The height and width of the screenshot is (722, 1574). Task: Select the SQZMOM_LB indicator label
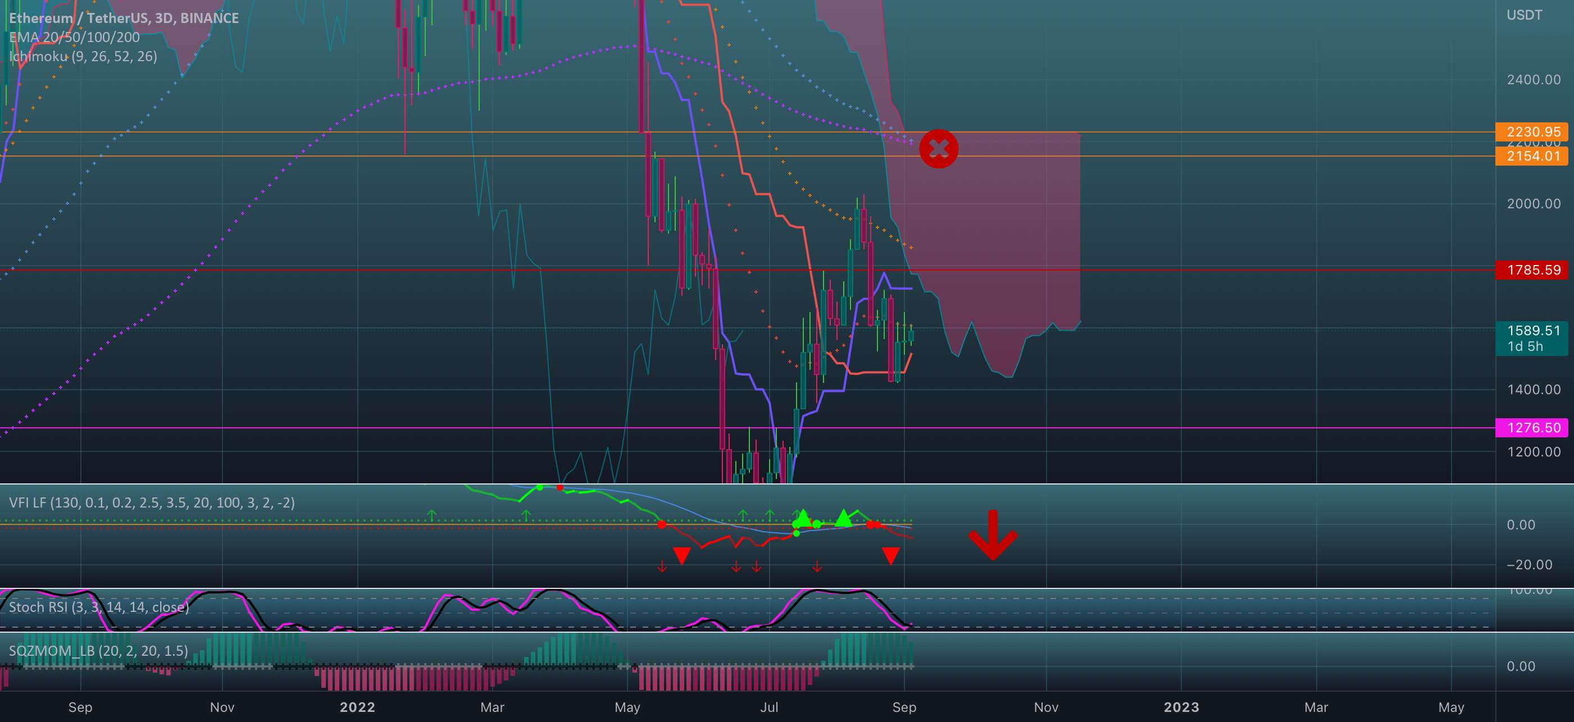click(x=98, y=651)
